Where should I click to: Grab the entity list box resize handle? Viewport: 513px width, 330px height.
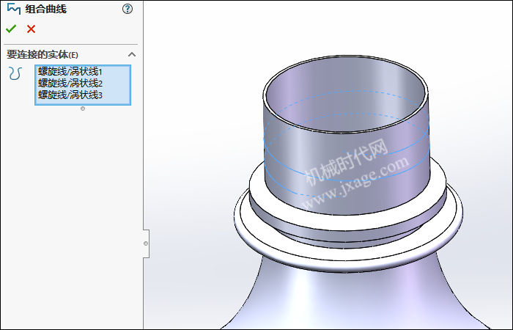[x=83, y=109]
